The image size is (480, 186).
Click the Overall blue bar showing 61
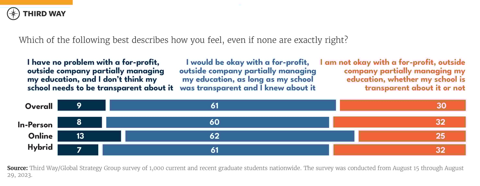pos(222,105)
